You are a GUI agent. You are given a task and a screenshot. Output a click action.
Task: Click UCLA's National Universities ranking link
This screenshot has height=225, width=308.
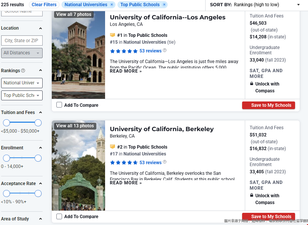145,42
